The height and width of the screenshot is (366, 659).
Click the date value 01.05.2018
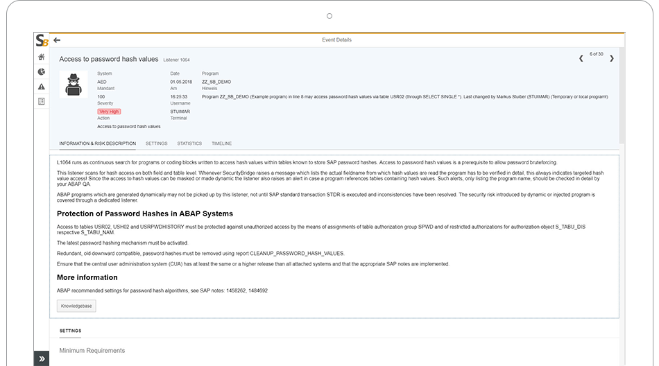[181, 82]
